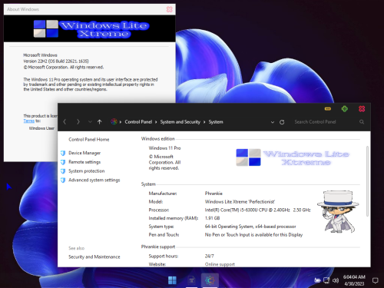Click the battery tray icon
384x288 pixels.
pyautogui.click(x=317, y=280)
